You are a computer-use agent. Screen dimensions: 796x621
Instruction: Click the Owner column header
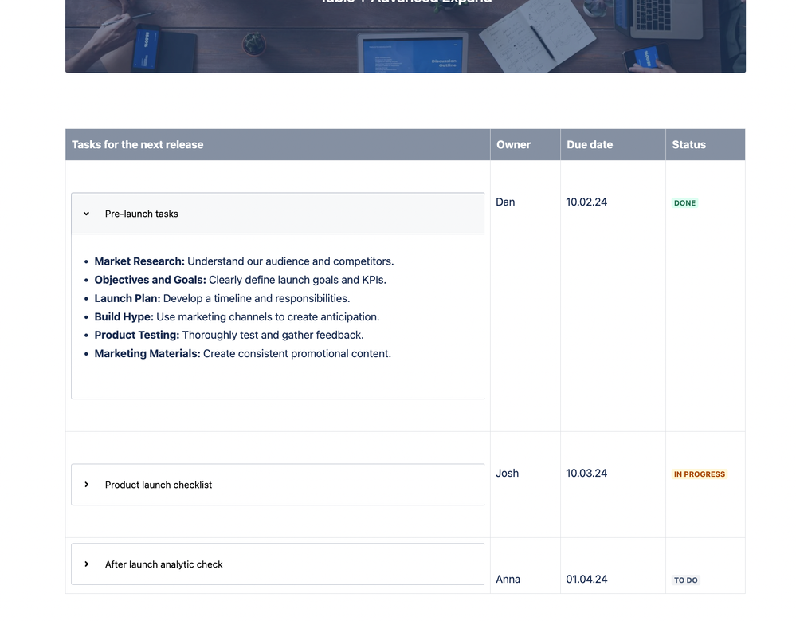click(513, 145)
